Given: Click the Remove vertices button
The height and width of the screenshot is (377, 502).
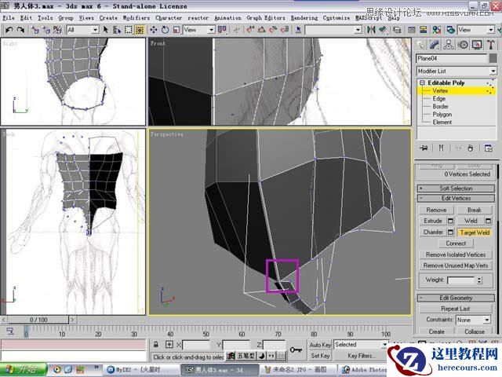Looking at the screenshot, I should click(x=436, y=210).
